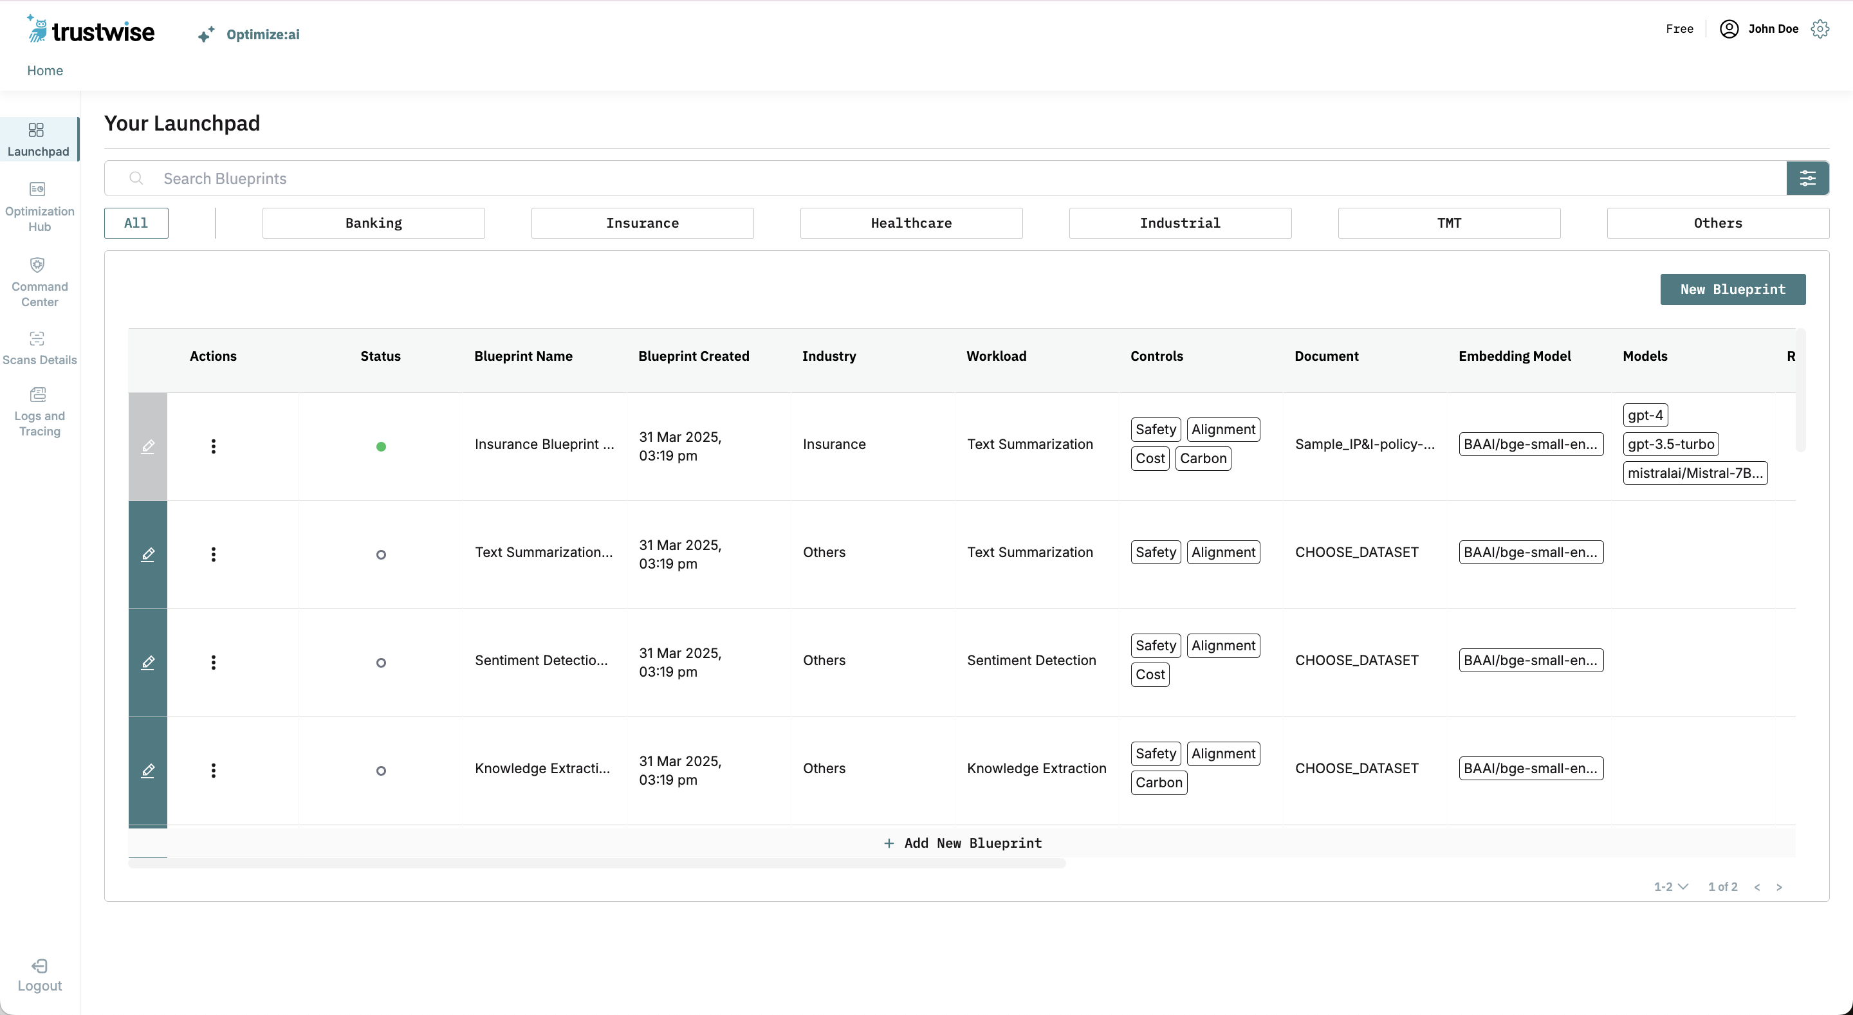This screenshot has height=1015, width=1853.
Task: Click the New Blueprint button
Action: click(x=1732, y=289)
